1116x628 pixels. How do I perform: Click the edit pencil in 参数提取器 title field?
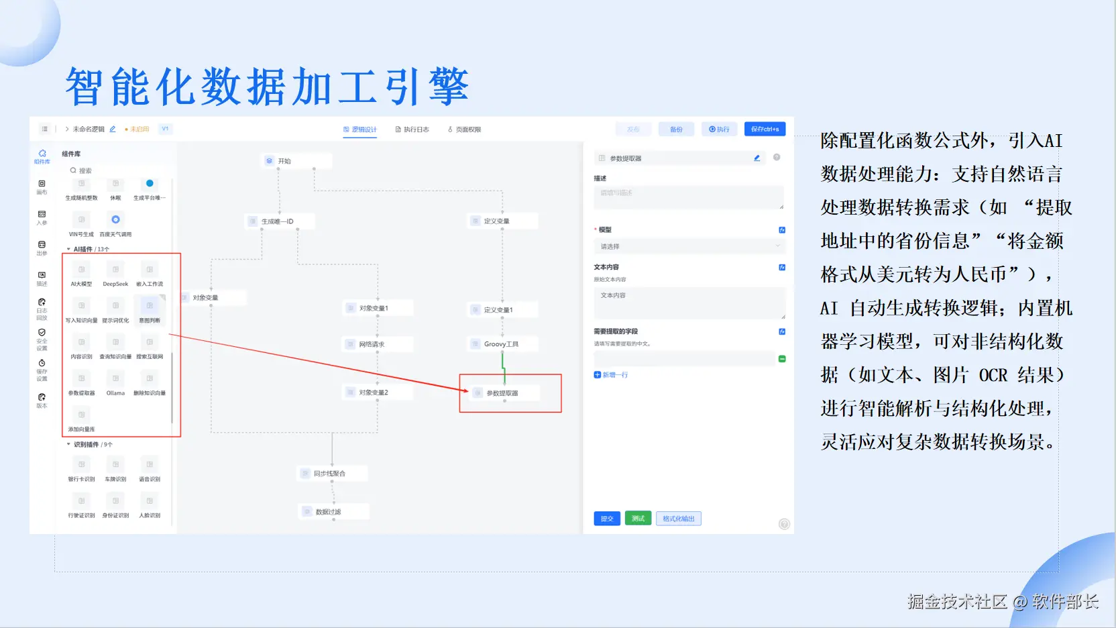point(757,158)
